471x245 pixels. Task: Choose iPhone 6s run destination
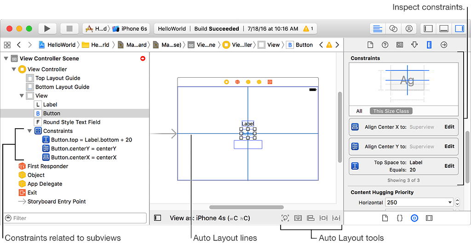(x=130, y=29)
